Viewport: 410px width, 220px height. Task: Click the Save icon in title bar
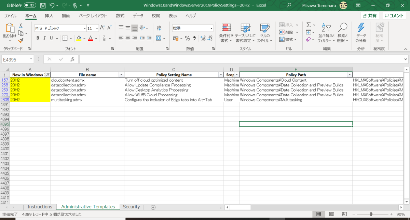(x=43, y=5)
